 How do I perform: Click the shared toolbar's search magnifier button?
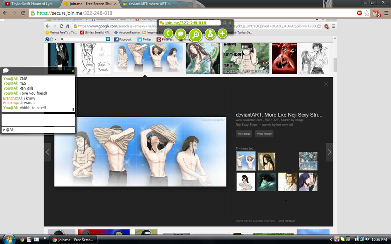coord(108,39)
